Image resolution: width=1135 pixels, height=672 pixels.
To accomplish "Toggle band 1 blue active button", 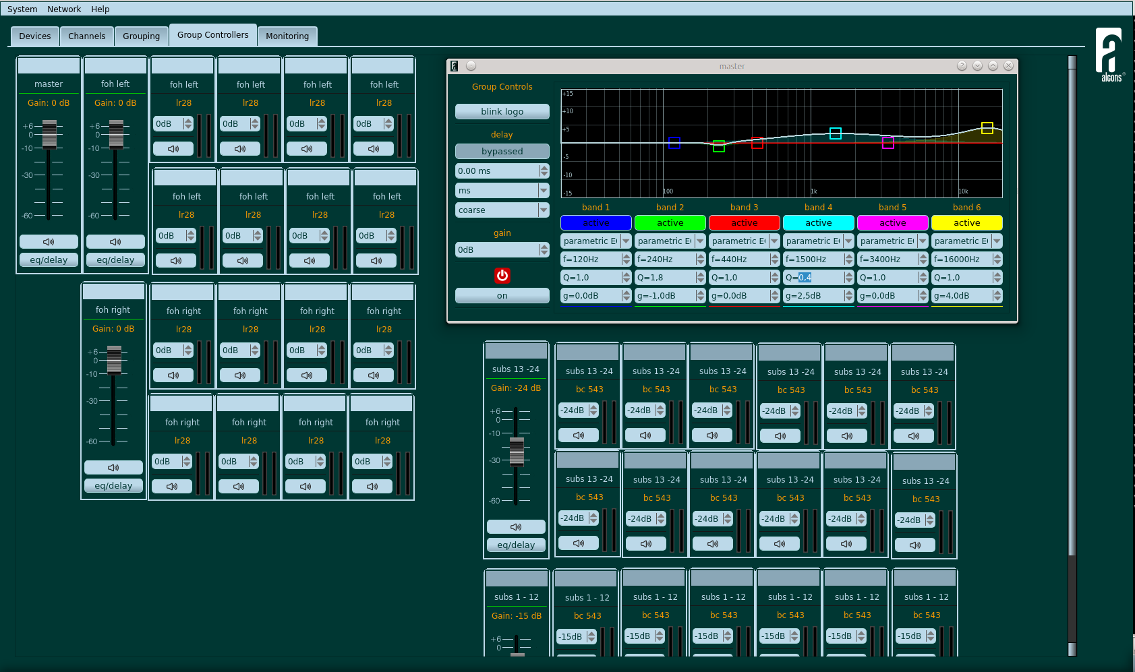I will click(596, 222).
